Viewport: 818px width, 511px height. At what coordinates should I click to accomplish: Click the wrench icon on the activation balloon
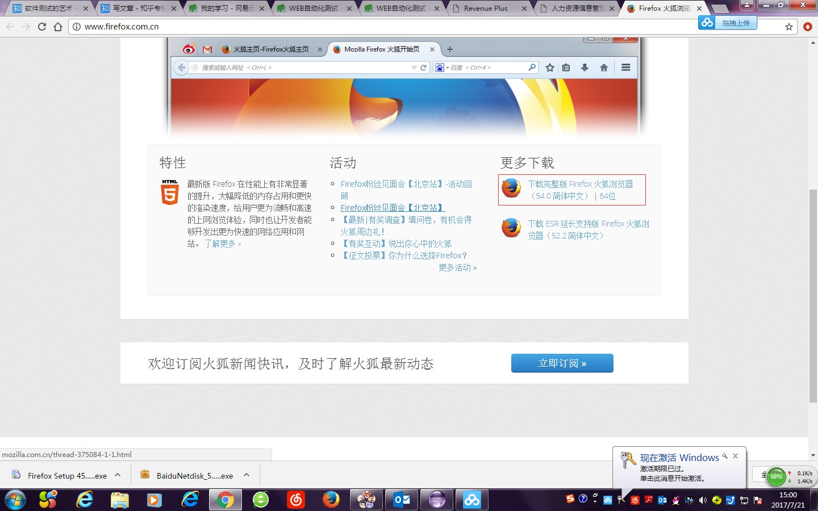[725, 456]
